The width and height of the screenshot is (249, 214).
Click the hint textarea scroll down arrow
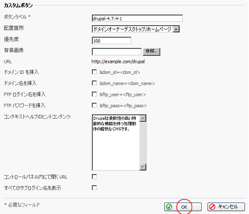click(143, 167)
